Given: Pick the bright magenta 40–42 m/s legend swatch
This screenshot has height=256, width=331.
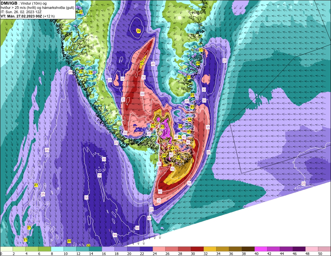Looking at the screenshot, I should [261, 249].
